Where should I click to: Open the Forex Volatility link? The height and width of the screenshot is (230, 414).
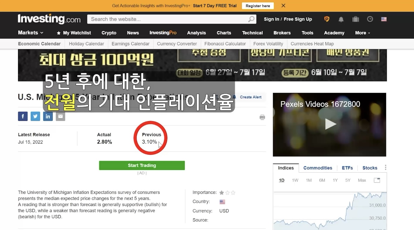(268, 44)
